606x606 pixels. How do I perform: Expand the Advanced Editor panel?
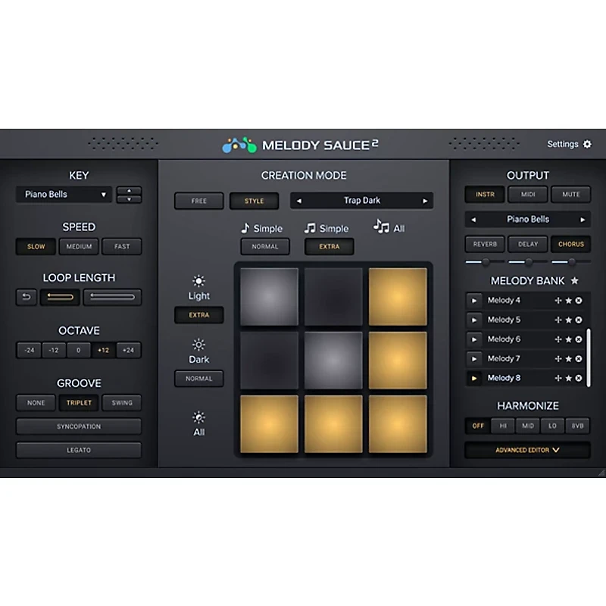point(527,449)
